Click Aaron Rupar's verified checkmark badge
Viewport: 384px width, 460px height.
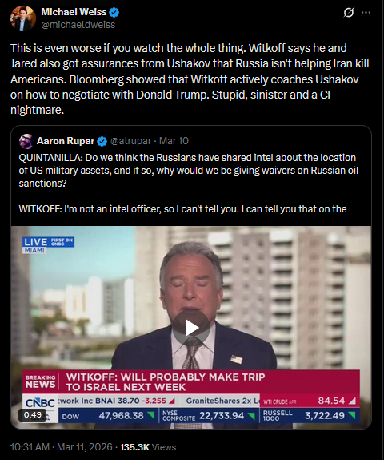(102, 141)
